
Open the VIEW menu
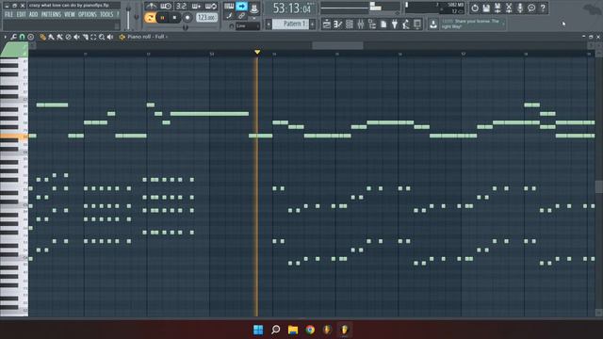[x=69, y=15]
